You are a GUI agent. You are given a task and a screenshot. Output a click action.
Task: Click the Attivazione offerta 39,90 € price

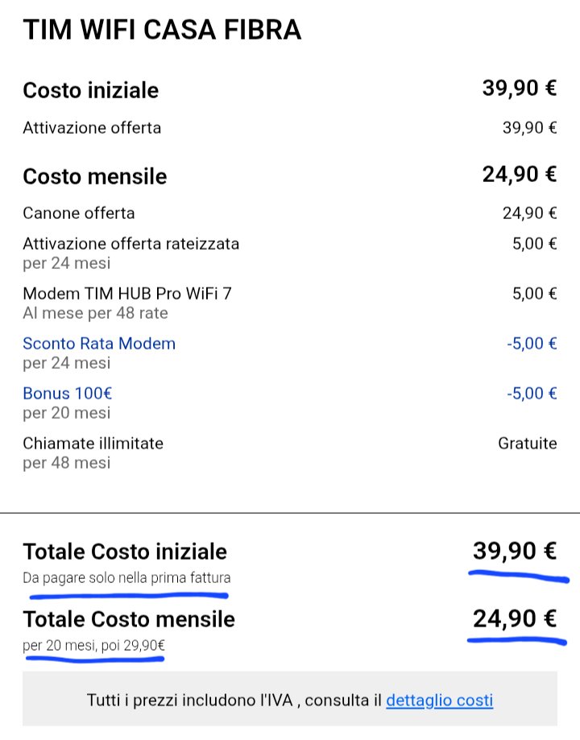click(x=529, y=128)
